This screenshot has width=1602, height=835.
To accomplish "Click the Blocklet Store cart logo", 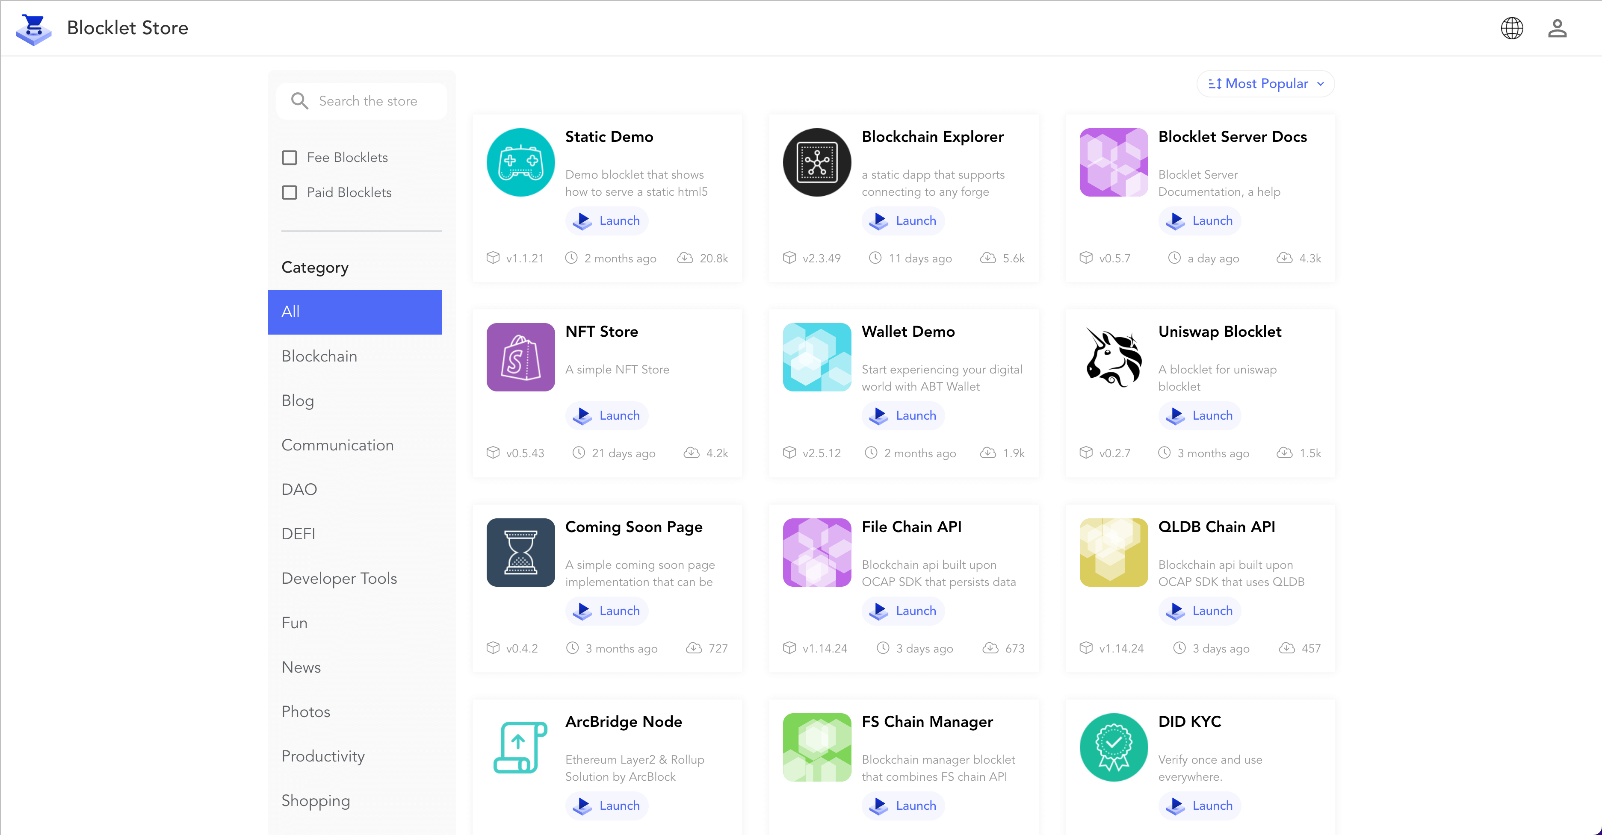I will [x=33, y=29].
